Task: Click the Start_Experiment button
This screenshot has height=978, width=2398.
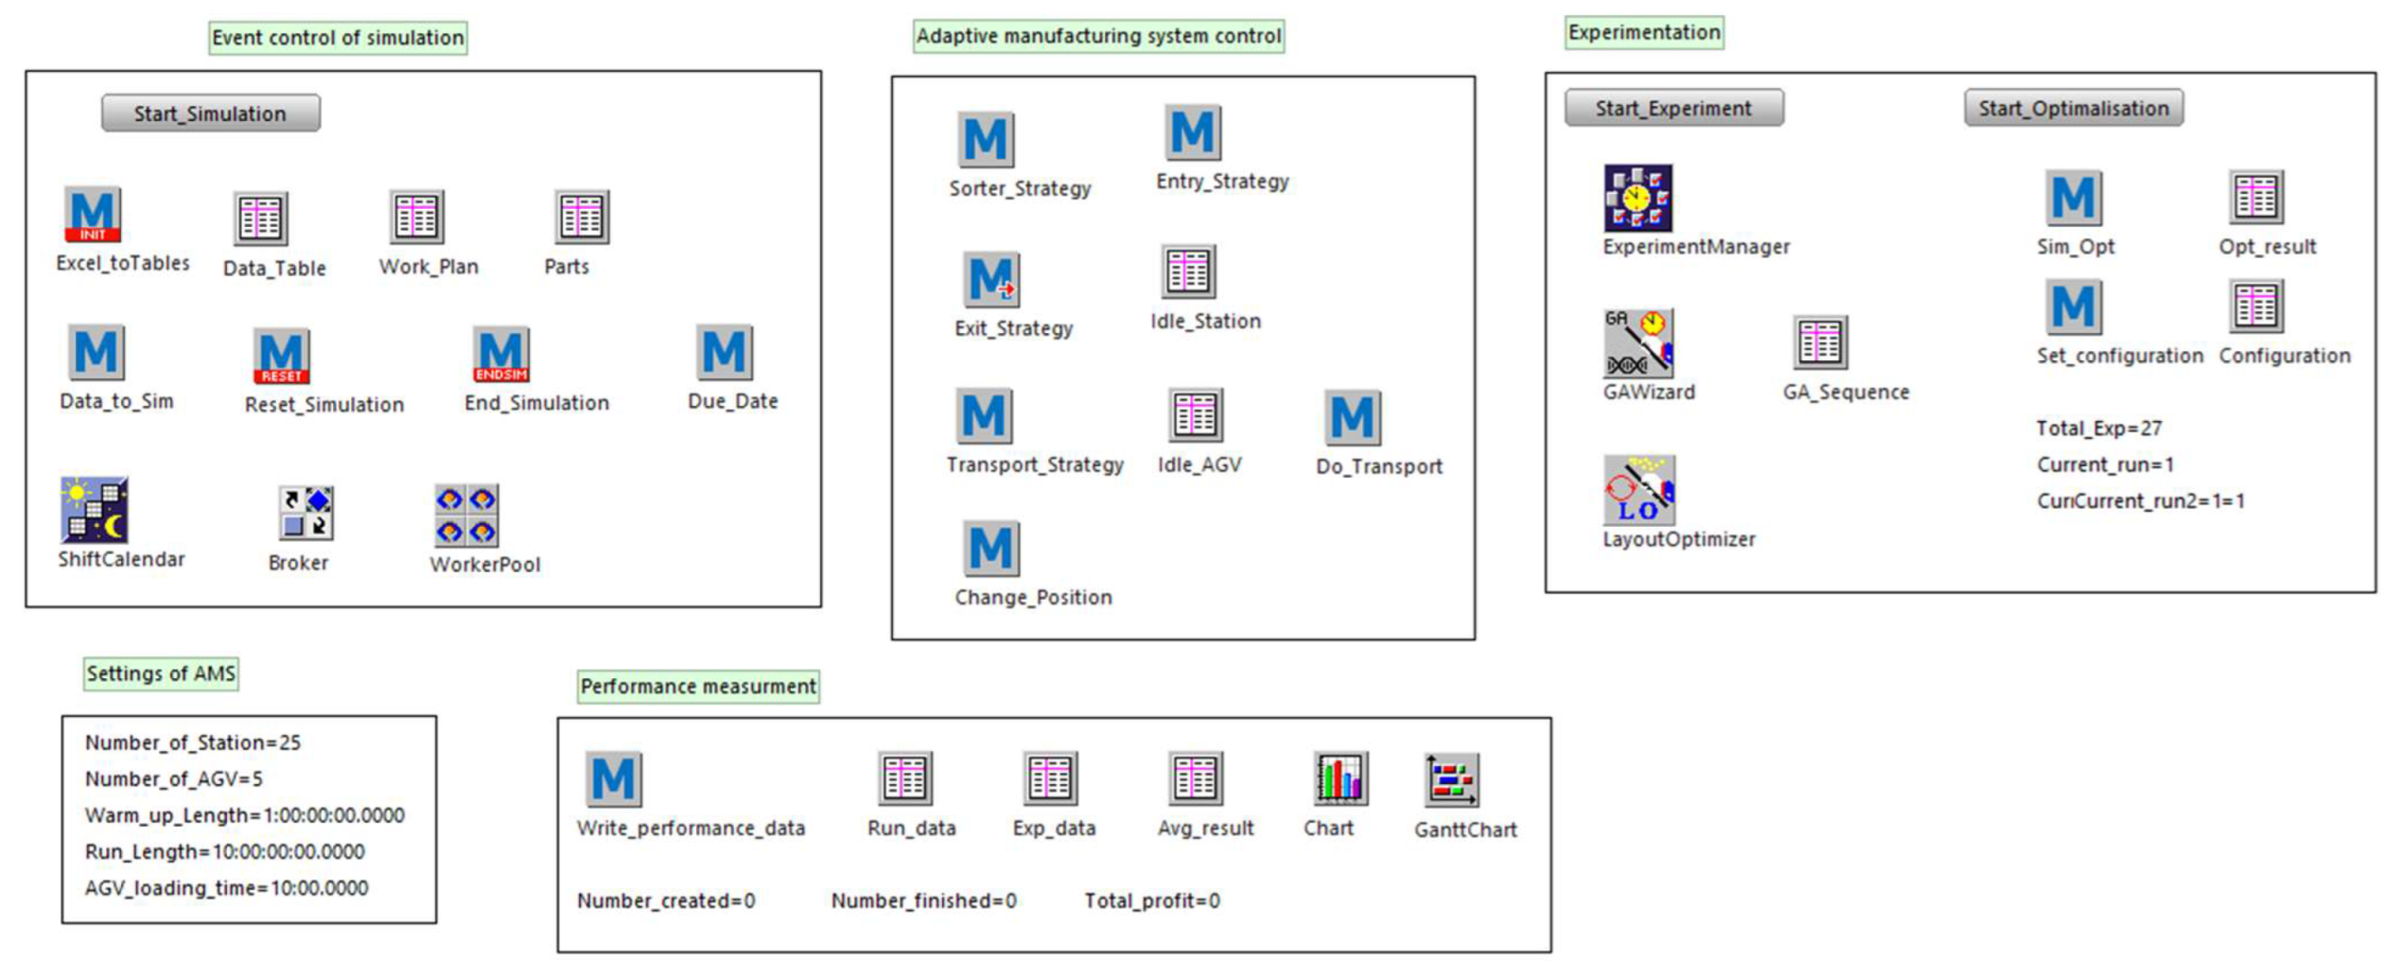Action: pyautogui.click(x=1673, y=108)
